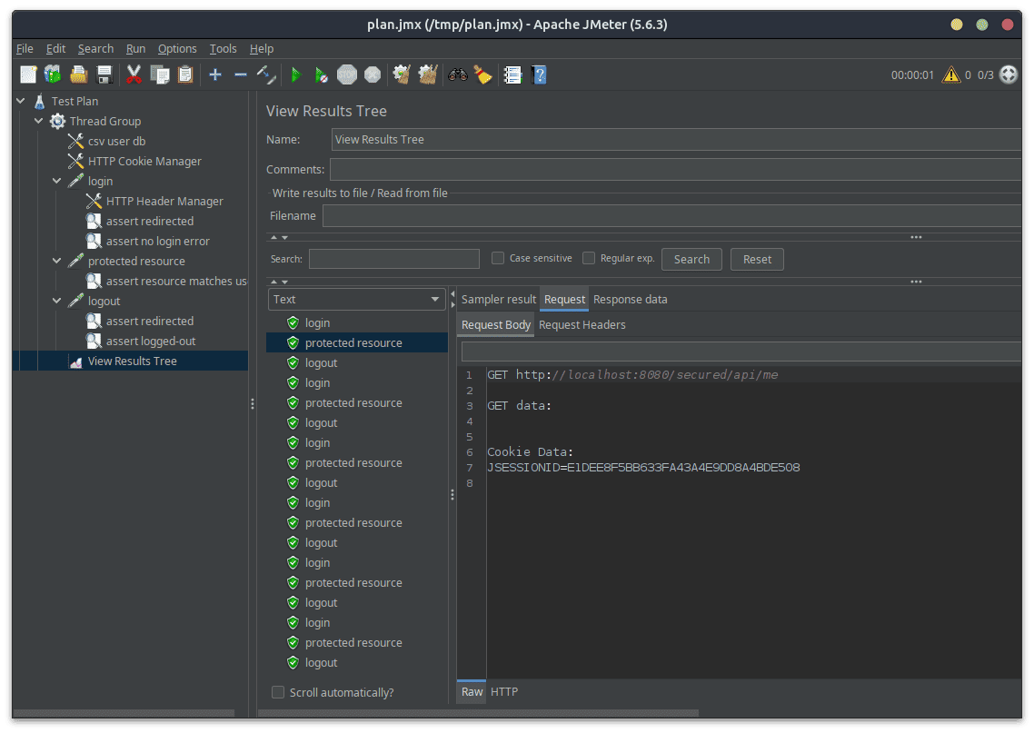Viewport: 1034px width, 733px height.
Task: Click the Cut scissors toolbar icon
Action: pos(134,75)
